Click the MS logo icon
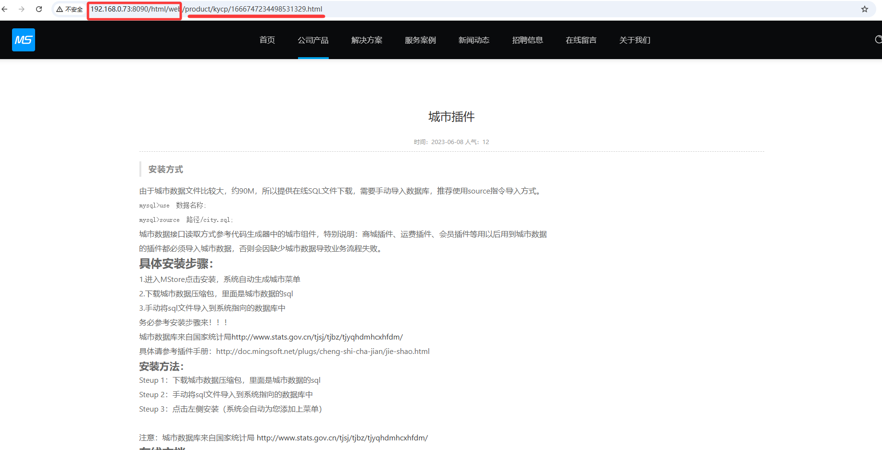 tap(24, 40)
